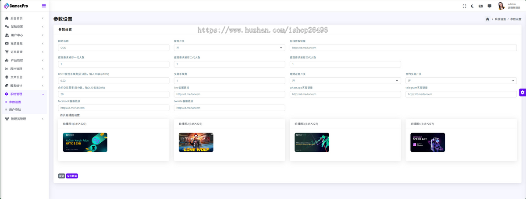Click the 报表统计 report icon

pyautogui.click(x=7, y=86)
